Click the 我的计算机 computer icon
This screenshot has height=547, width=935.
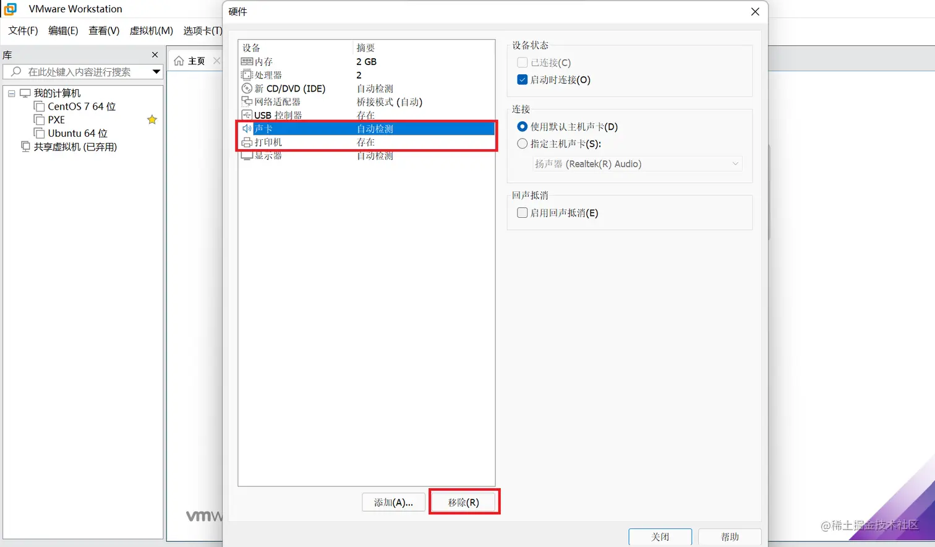point(25,93)
